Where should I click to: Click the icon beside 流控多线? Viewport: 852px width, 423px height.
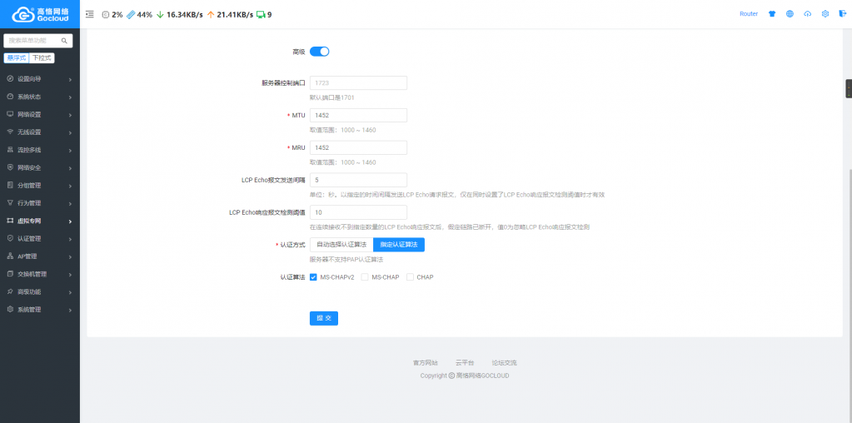pyautogui.click(x=10, y=150)
